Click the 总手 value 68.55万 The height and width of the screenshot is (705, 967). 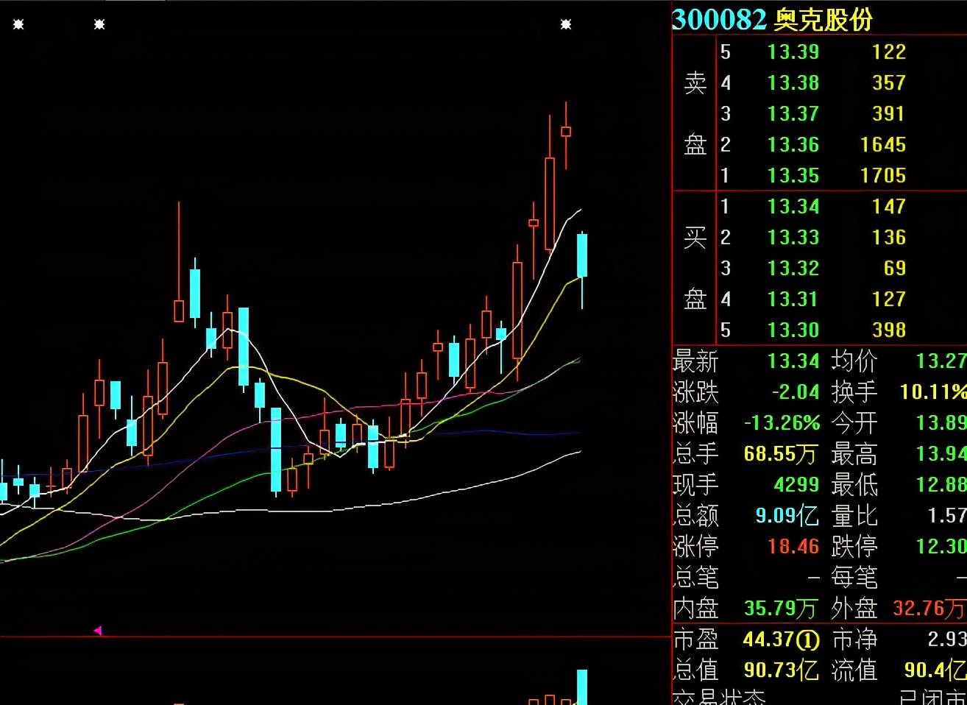point(780,454)
